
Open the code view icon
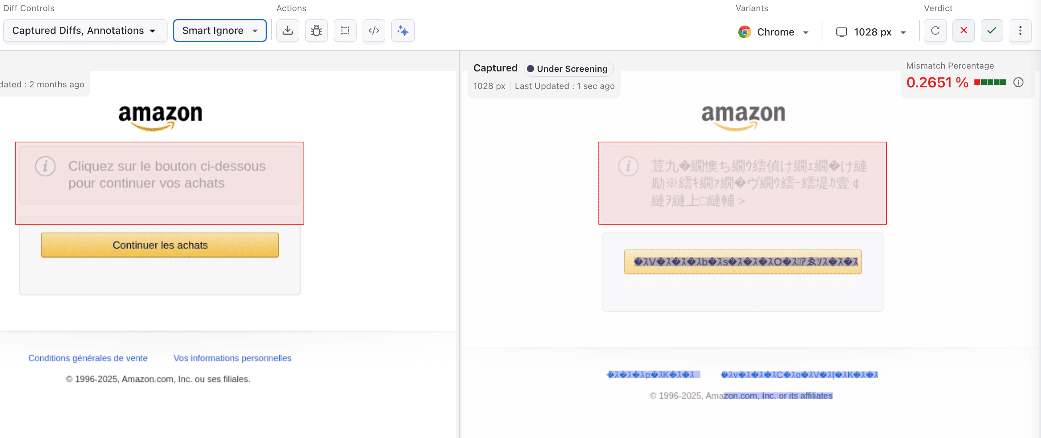click(x=373, y=31)
